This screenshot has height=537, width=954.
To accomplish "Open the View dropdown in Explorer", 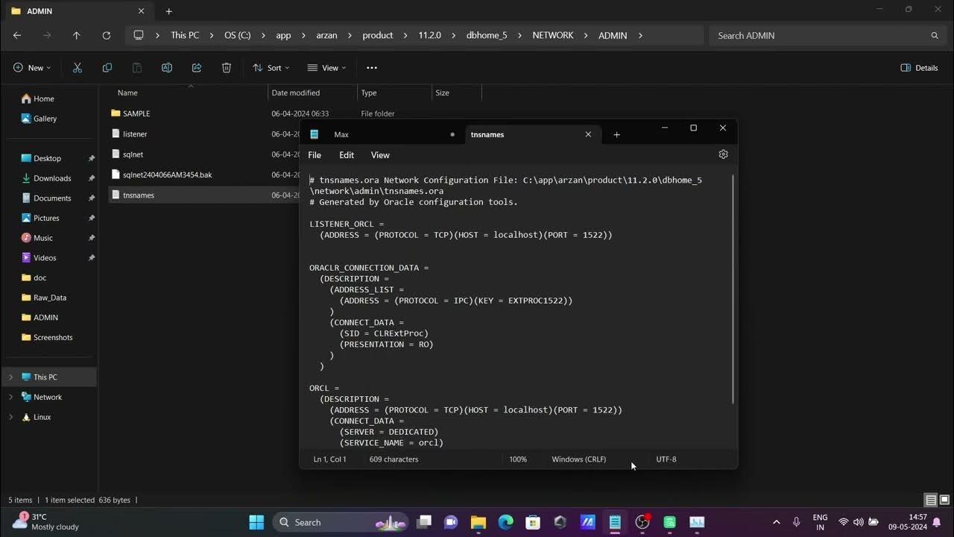I will (x=327, y=68).
